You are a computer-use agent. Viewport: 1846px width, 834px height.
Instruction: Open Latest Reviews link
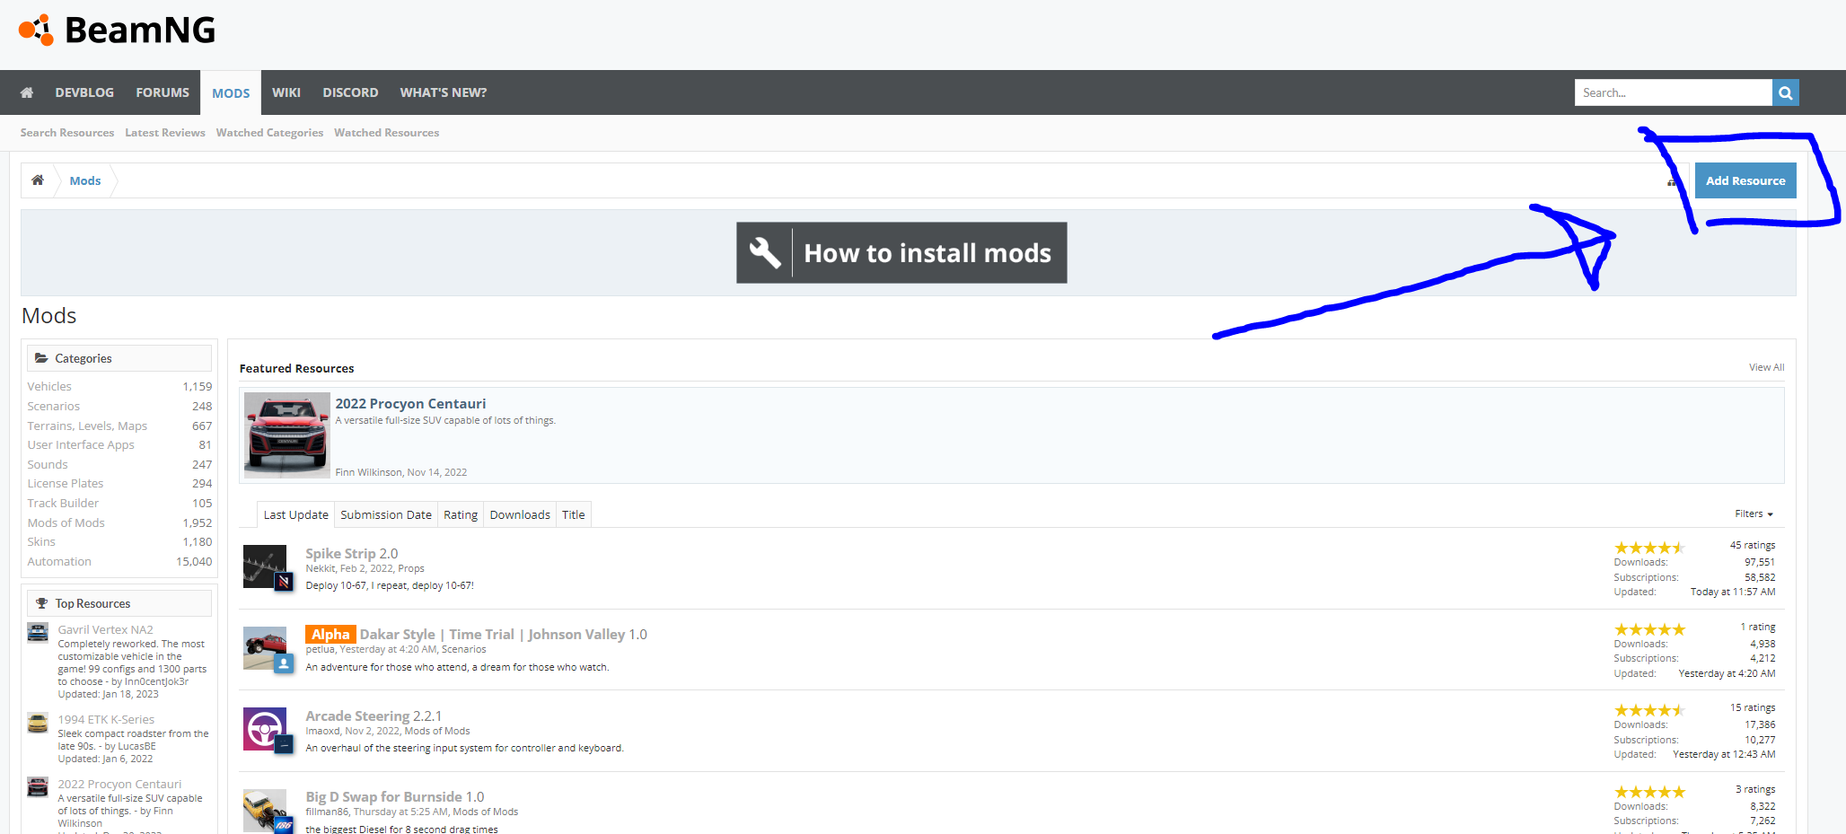tap(165, 133)
